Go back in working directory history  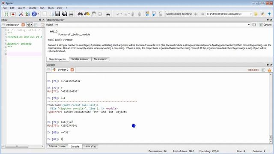pos(196,14)
